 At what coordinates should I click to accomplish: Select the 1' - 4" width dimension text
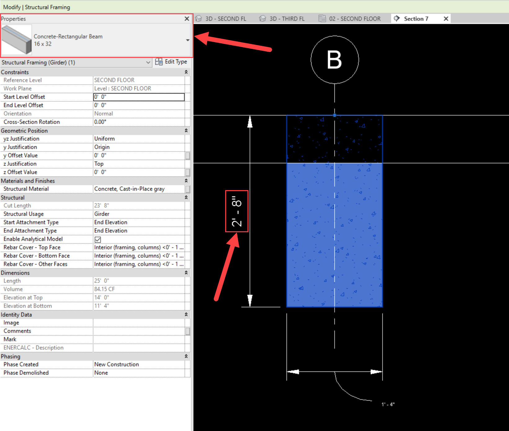click(388, 404)
